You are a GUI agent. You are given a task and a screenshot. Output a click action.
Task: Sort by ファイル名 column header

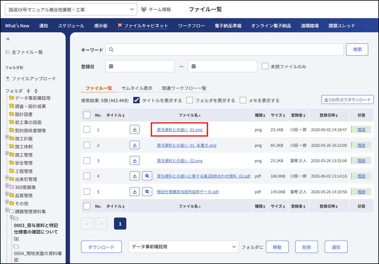pos(189,115)
